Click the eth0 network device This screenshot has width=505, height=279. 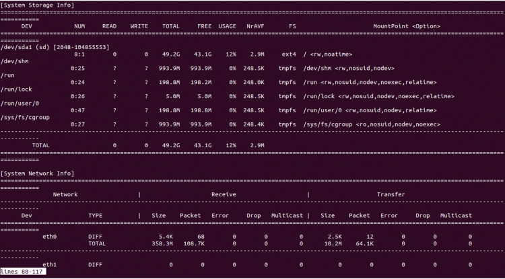[50, 237]
